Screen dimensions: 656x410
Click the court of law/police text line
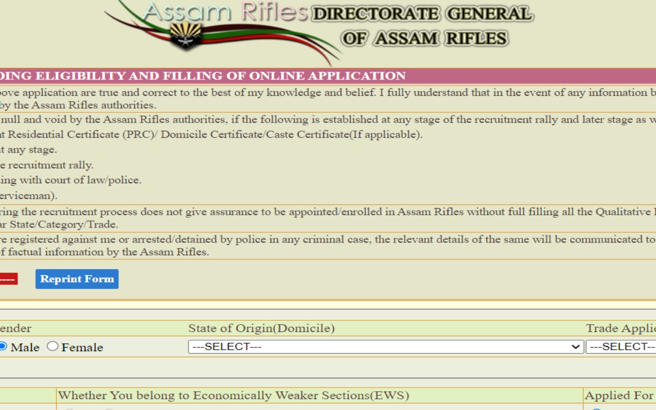[x=71, y=180]
